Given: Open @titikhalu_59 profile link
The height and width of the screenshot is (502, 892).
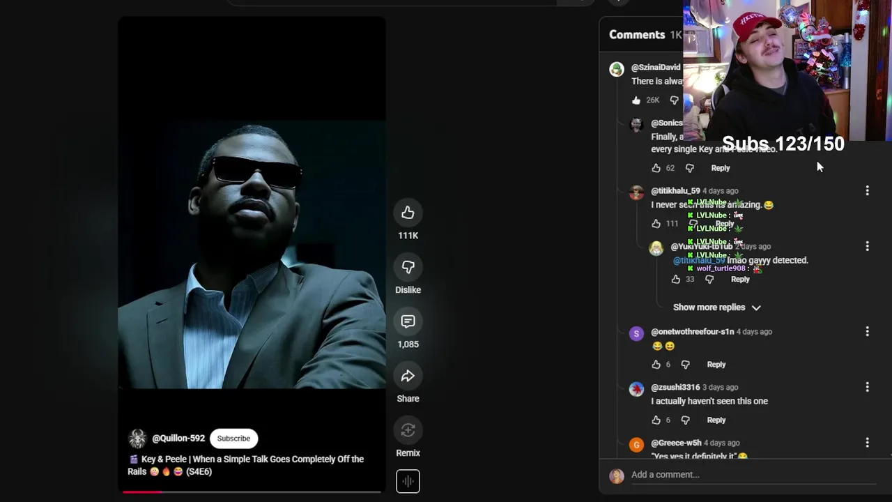Looking at the screenshot, I should tap(675, 190).
